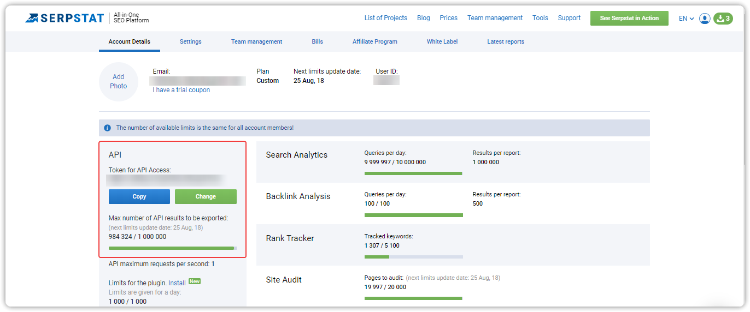This screenshot has width=750, height=312.
Task: Open the Latest reports tab
Action: coord(506,41)
